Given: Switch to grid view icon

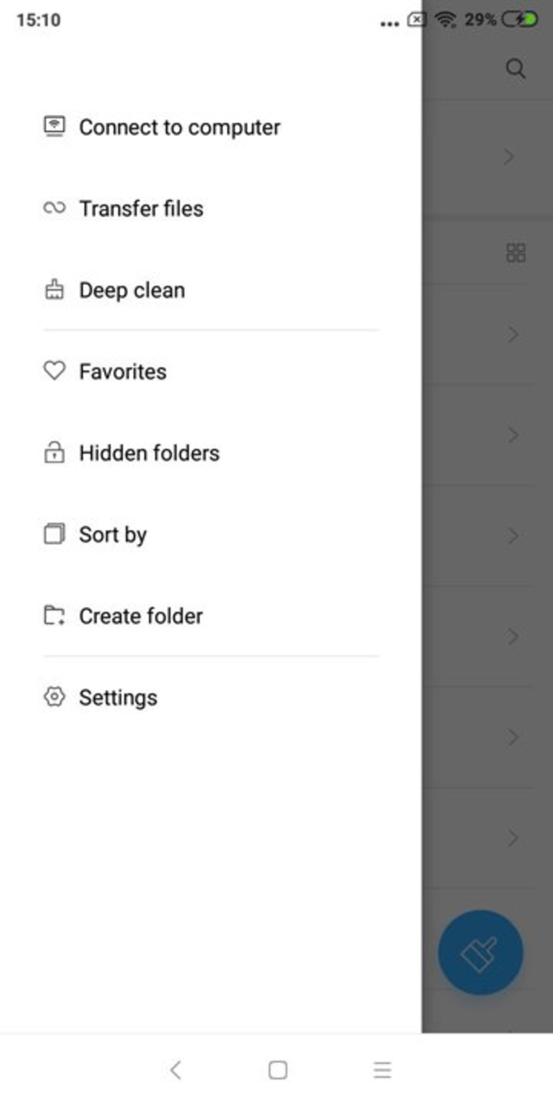Looking at the screenshot, I should [x=515, y=253].
